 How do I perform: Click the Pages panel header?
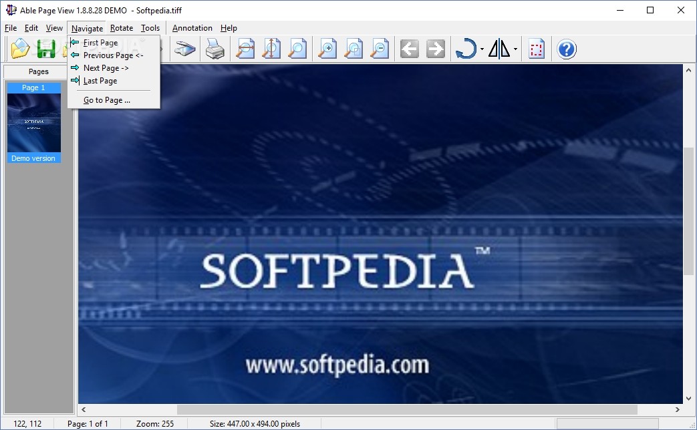38,71
